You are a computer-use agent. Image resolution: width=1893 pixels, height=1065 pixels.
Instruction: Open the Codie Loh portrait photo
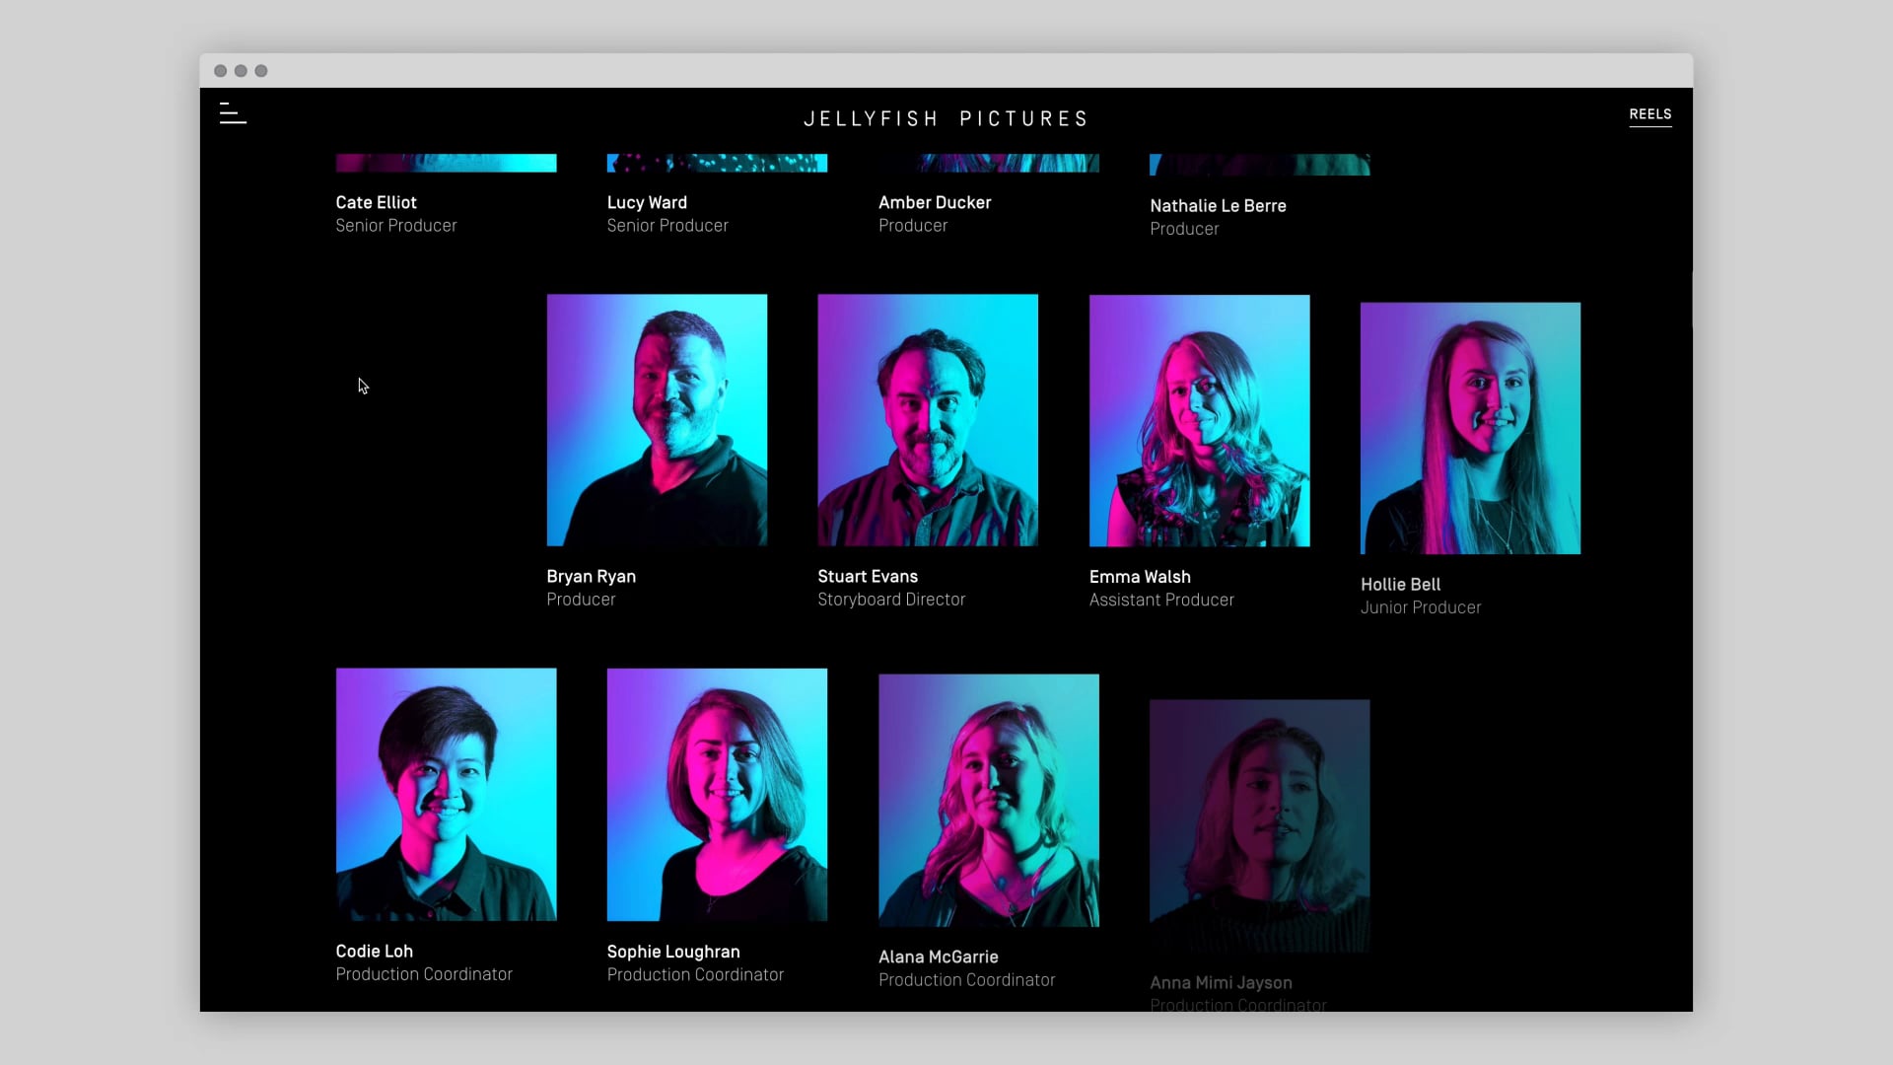(446, 795)
